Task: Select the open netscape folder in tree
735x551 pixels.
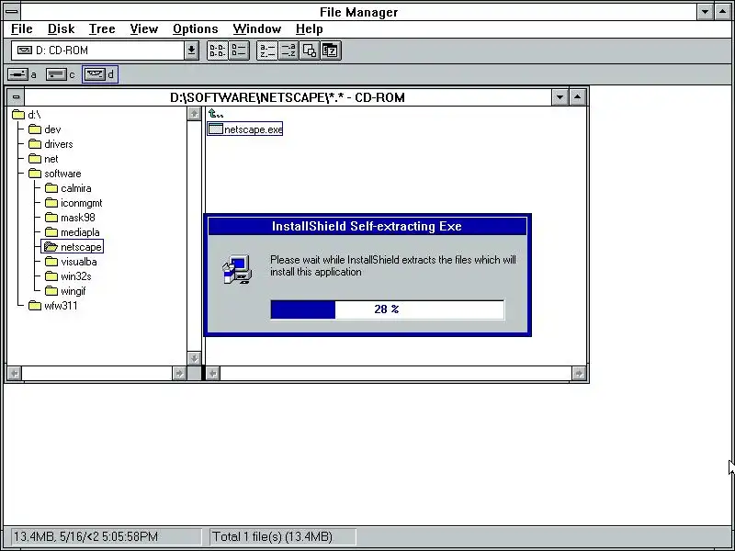Action: (73, 247)
